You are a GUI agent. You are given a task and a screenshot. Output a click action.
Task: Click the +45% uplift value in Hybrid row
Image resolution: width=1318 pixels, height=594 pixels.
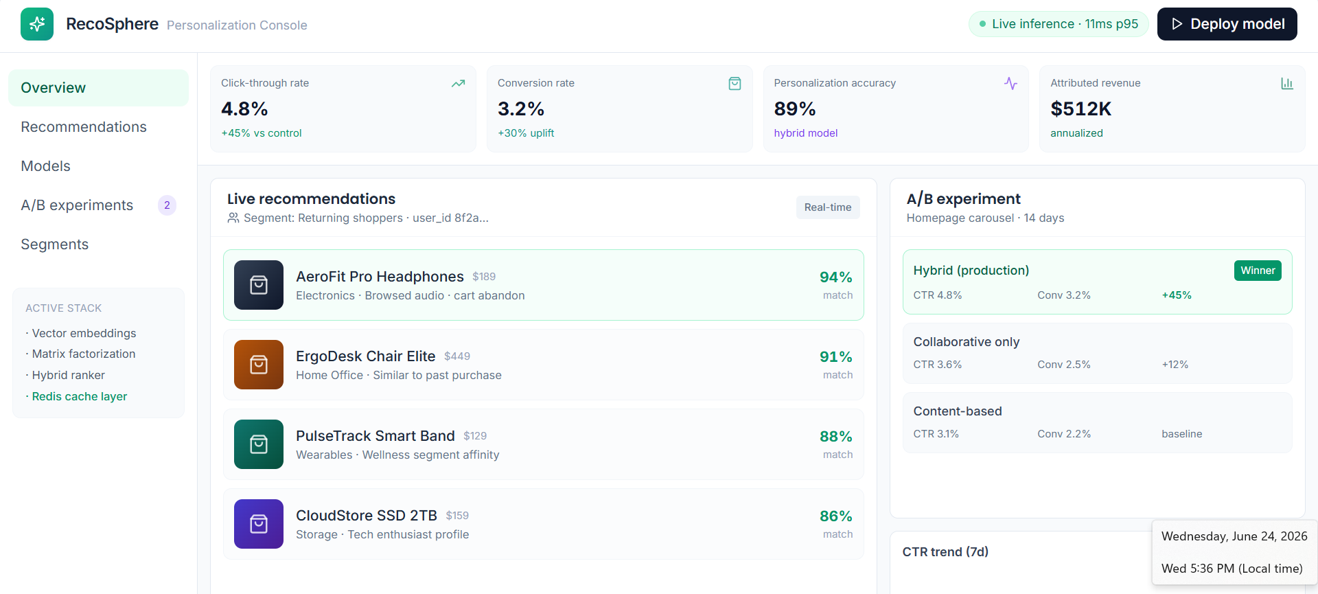coord(1177,295)
